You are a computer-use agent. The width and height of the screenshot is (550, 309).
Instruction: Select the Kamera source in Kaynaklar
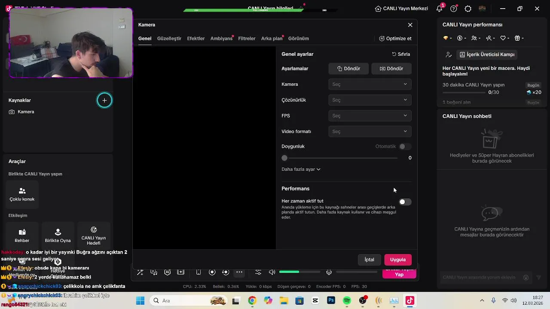click(x=21, y=112)
